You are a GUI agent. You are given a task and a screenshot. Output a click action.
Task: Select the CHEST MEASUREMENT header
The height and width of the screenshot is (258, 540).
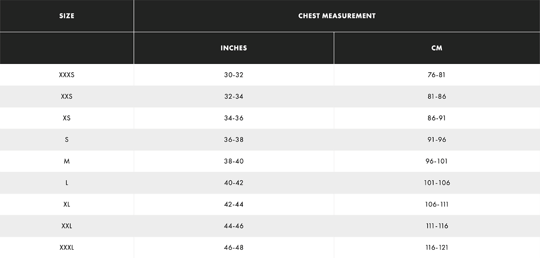pyautogui.click(x=337, y=16)
